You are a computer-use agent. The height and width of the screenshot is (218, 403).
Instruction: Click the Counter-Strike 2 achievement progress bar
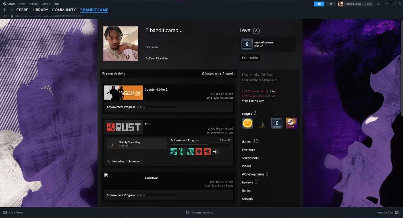tap(162, 107)
